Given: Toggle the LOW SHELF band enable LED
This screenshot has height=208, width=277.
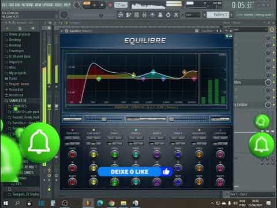Looking at the screenshot, I should pyautogui.click(x=93, y=130).
